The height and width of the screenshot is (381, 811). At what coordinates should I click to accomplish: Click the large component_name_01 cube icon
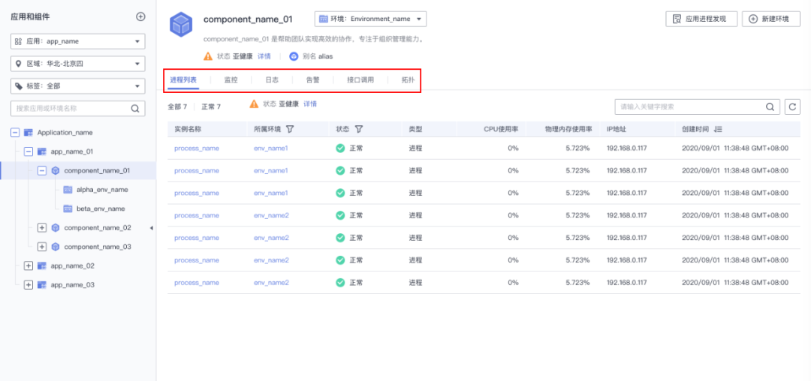181,24
